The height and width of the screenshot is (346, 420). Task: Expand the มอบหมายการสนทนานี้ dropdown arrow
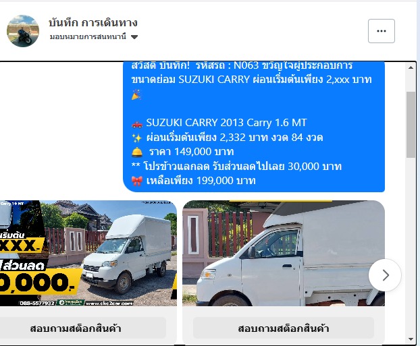[134, 37]
